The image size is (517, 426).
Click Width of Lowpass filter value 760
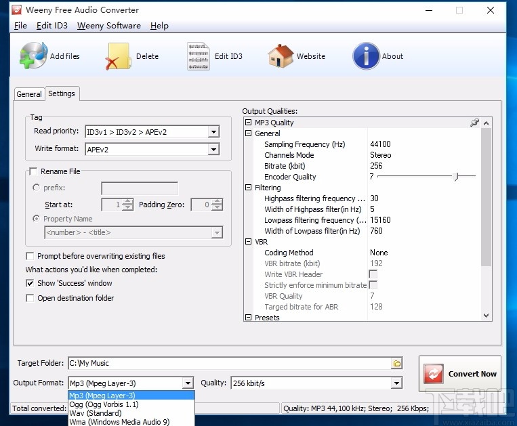(x=376, y=231)
